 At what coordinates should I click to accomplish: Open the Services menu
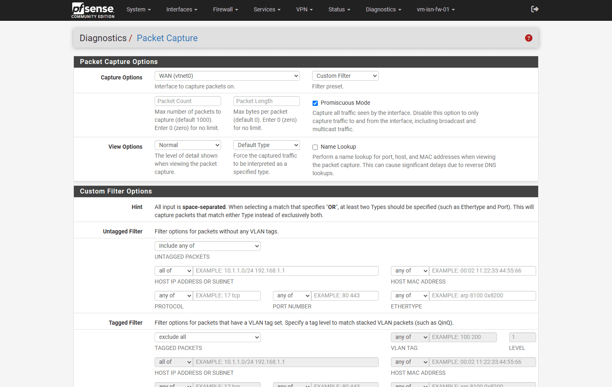[267, 9]
